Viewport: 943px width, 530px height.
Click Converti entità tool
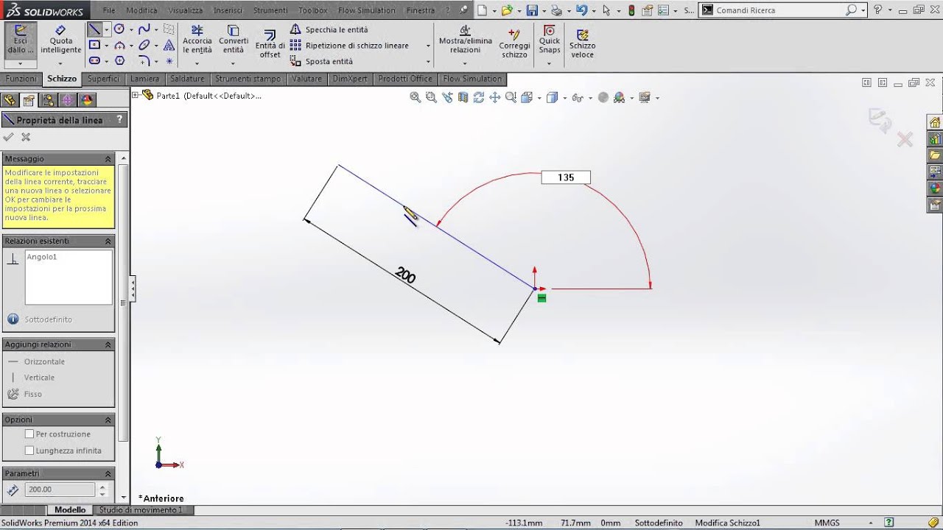point(233,40)
